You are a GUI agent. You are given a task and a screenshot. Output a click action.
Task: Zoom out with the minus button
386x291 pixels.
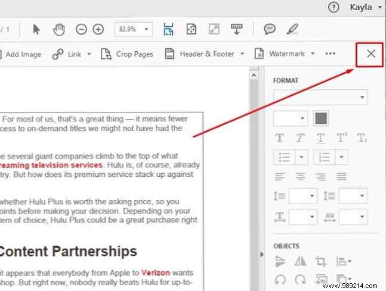pos(81,30)
